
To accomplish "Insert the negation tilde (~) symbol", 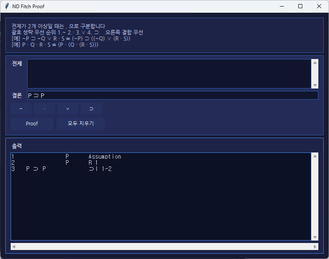I will tap(21, 109).
